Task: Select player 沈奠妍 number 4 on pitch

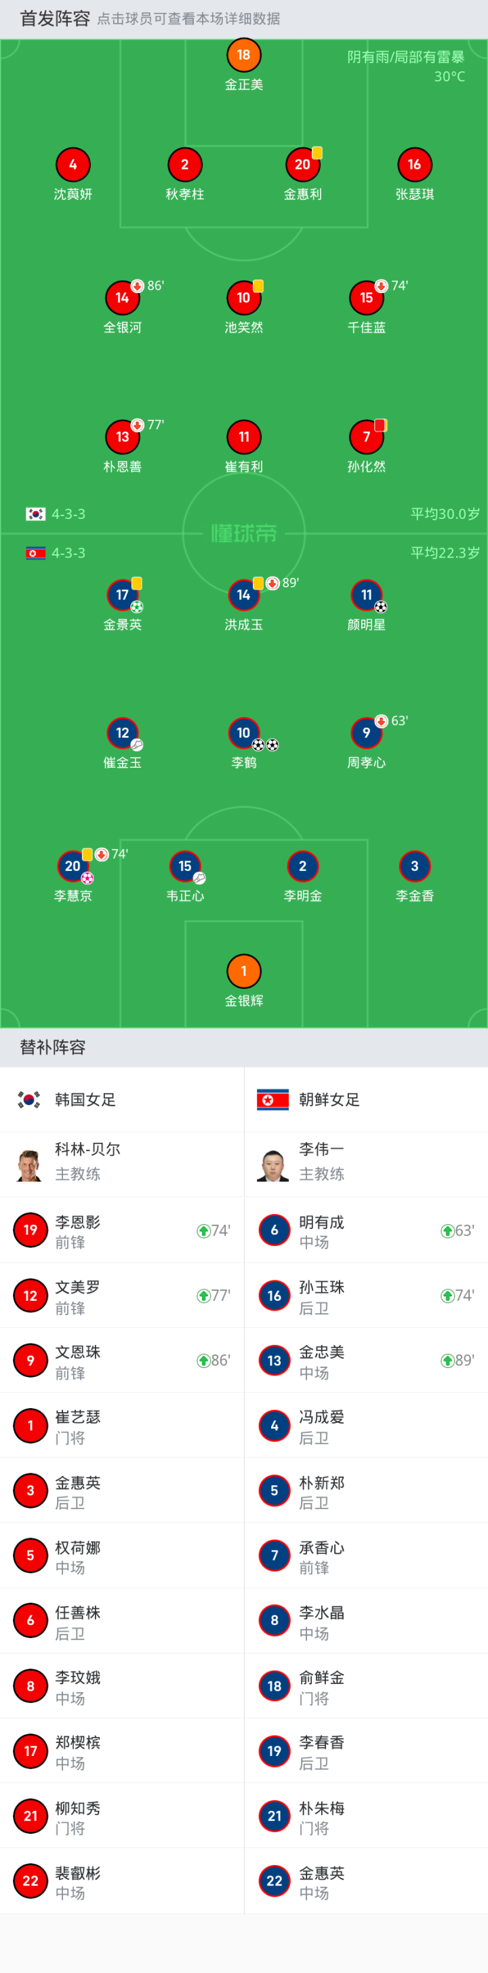Action: tap(73, 165)
